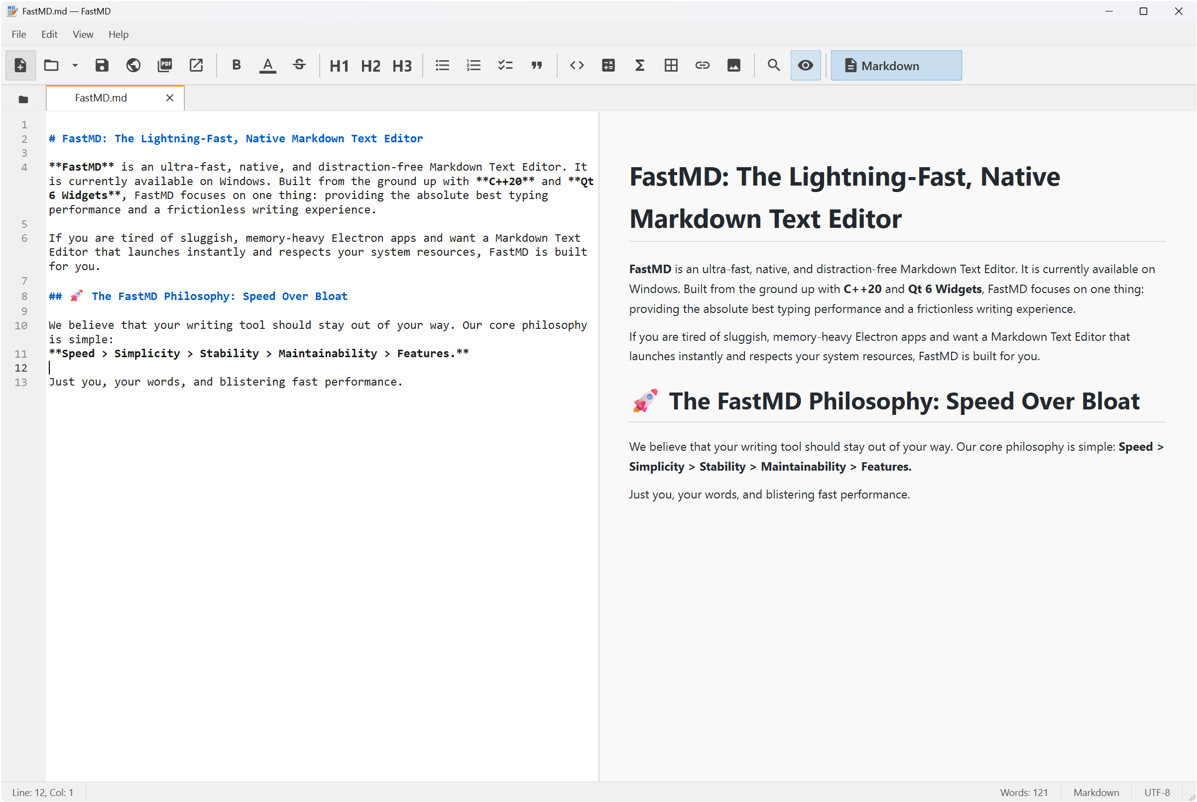The image size is (1197, 802).
Task: Apply strikethrough formatting
Action: tap(299, 66)
